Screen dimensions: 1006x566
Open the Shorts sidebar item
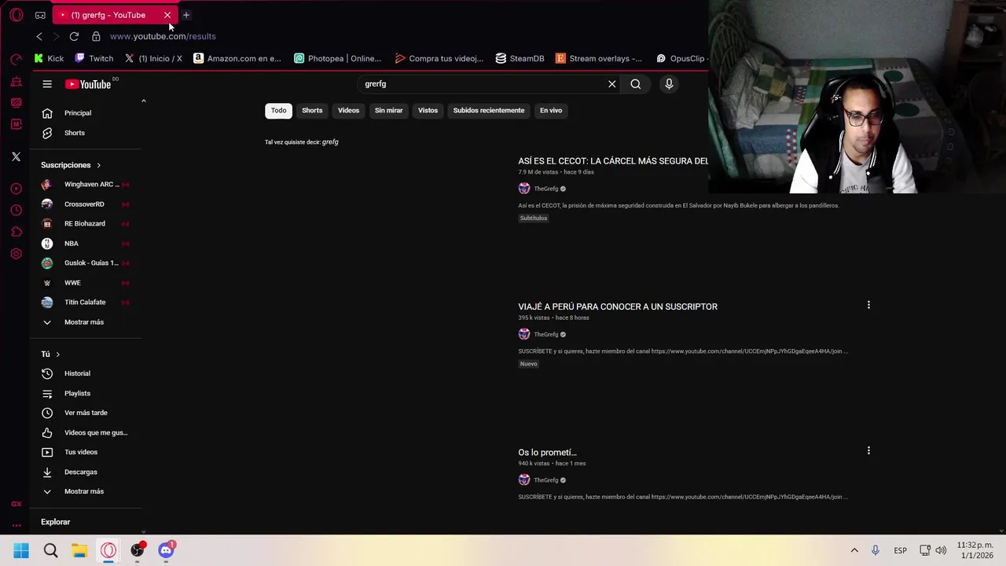[x=85, y=133]
